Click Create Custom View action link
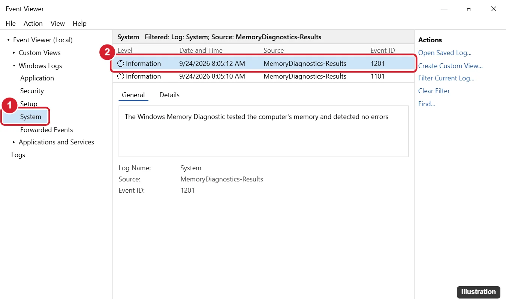The image size is (506, 303). coord(451,66)
